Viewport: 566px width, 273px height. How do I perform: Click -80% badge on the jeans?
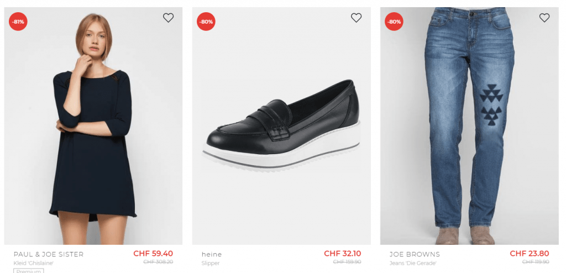pos(394,22)
